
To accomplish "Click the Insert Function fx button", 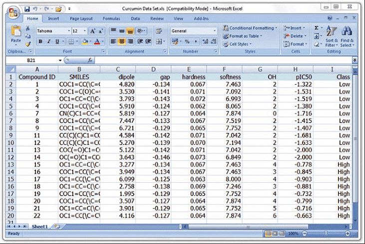I will tap(90, 60).
